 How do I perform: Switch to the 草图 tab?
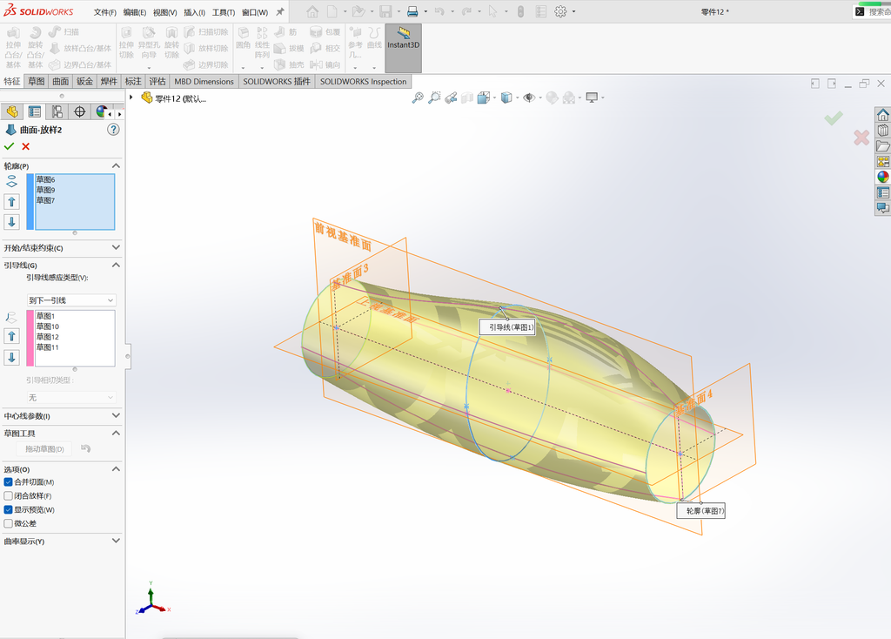click(37, 81)
